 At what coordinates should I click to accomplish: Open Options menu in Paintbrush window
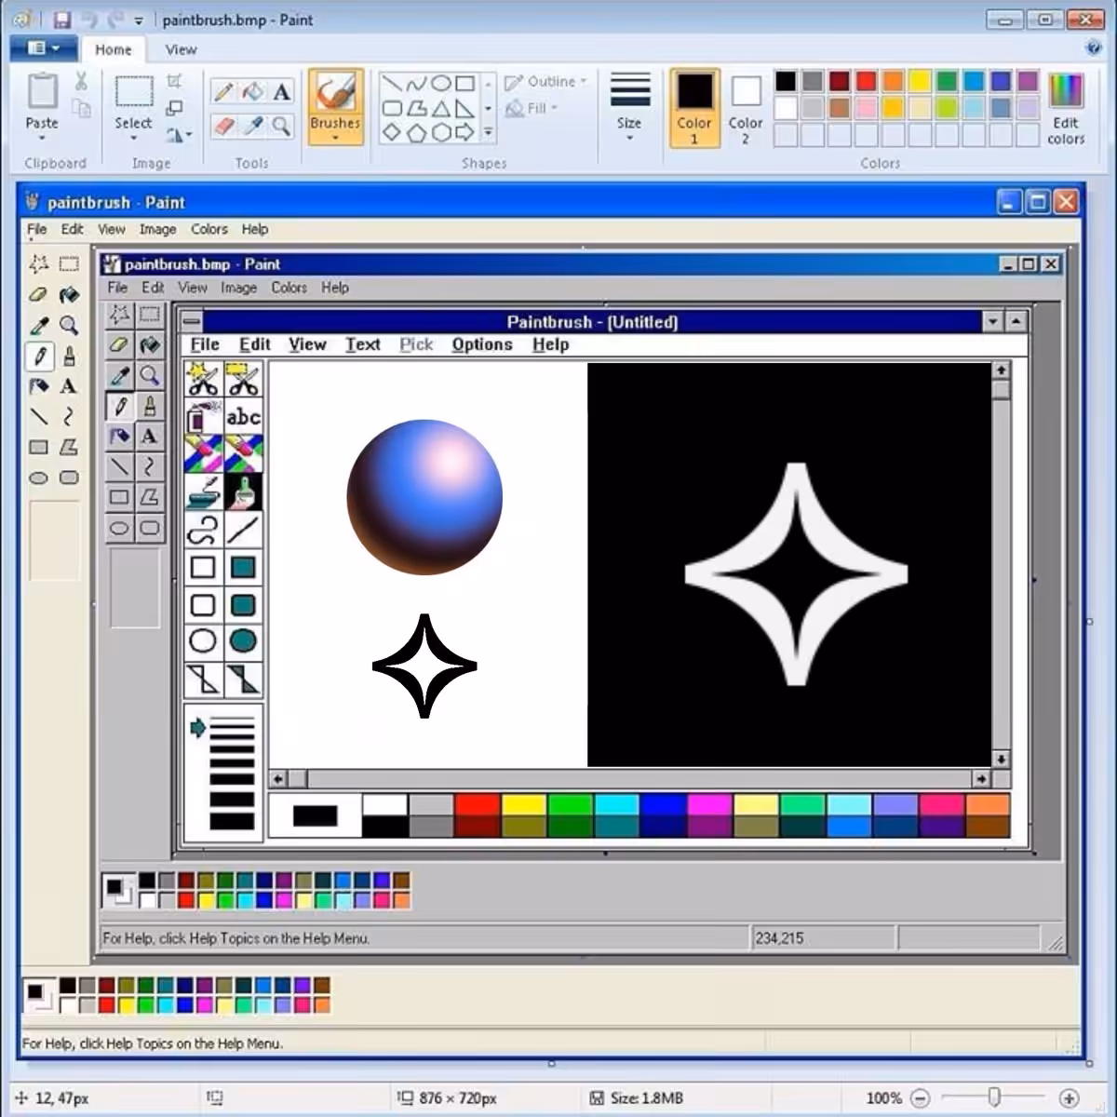click(x=482, y=344)
